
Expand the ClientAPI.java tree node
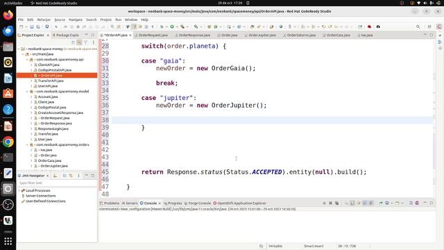coord(31,65)
